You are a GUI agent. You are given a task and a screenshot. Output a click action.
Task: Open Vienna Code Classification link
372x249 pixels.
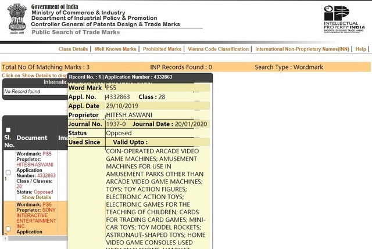pyautogui.click(x=219, y=49)
